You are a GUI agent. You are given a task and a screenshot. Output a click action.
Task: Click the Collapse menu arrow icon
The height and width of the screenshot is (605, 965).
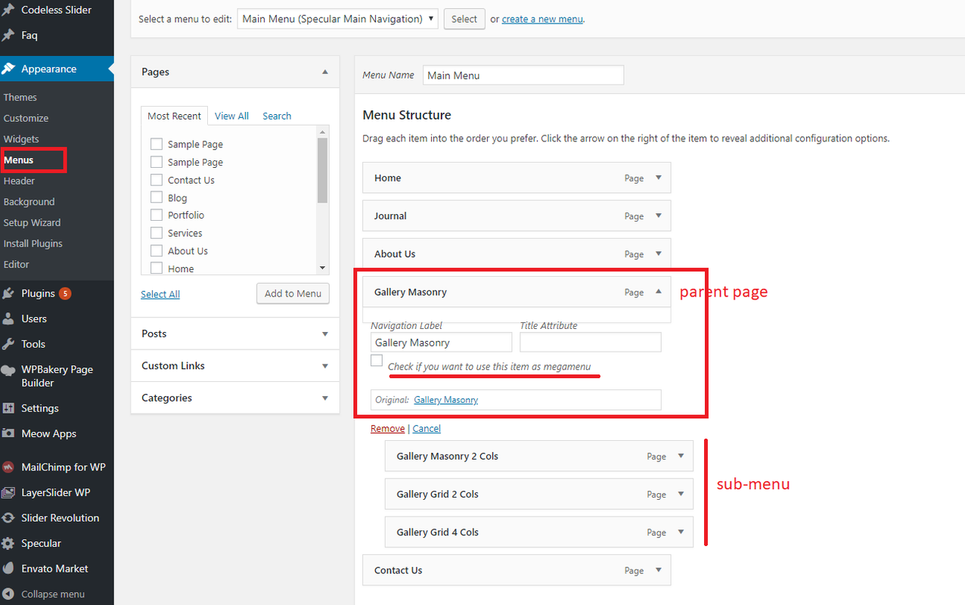[x=8, y=594]
